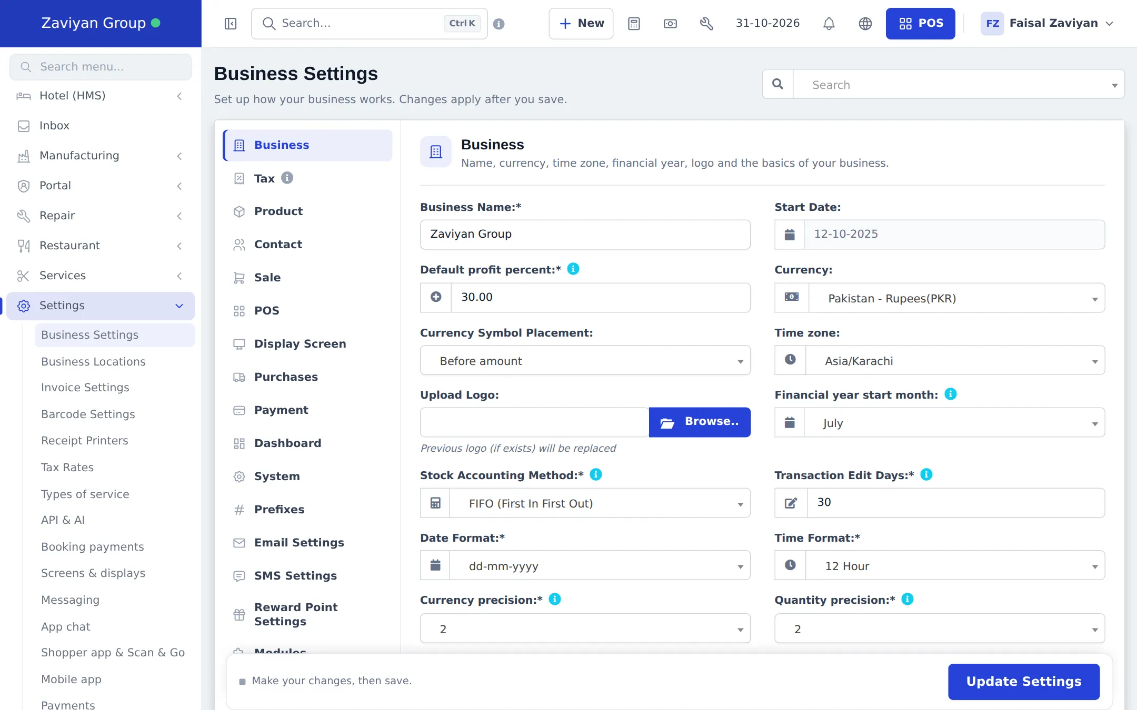Click the cash register money icon

point(670,24)
